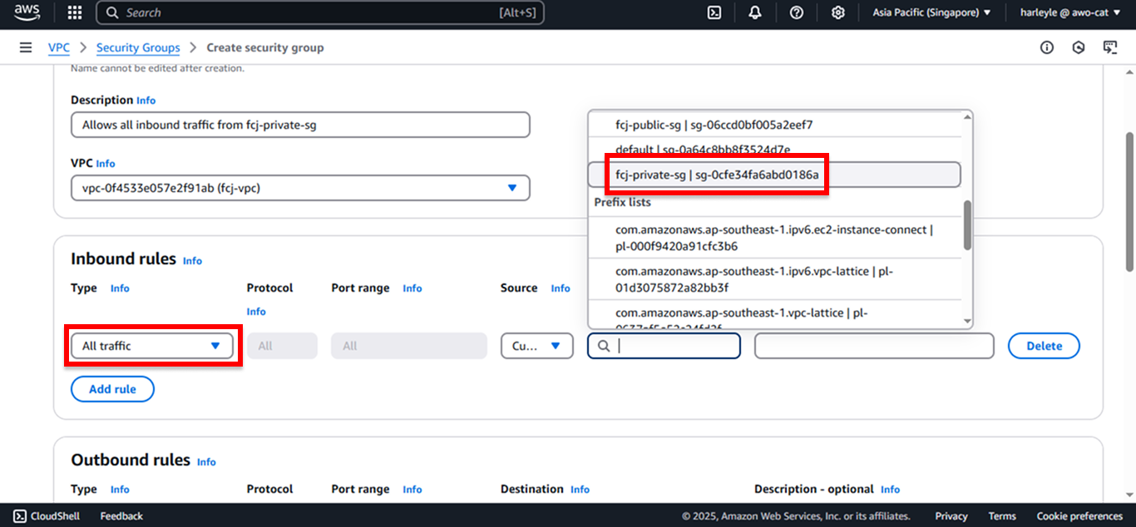Click the inbound rule description field
Image resolution: width=1136 pixels, height=527 pixels.
(x=874, y=346)
